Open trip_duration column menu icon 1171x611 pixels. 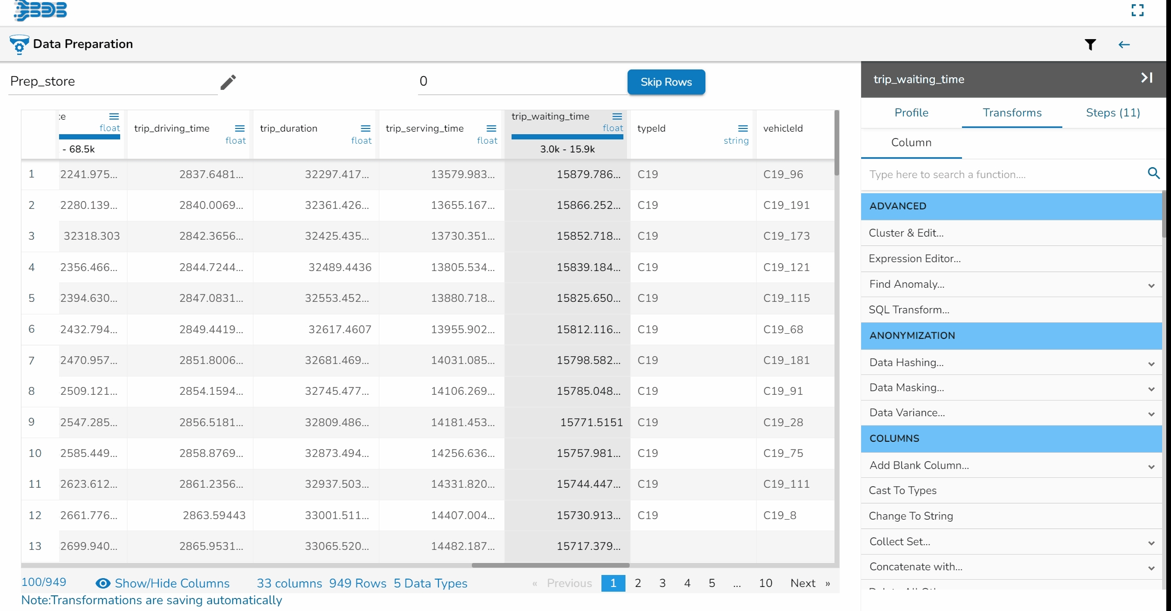point(365,128)
